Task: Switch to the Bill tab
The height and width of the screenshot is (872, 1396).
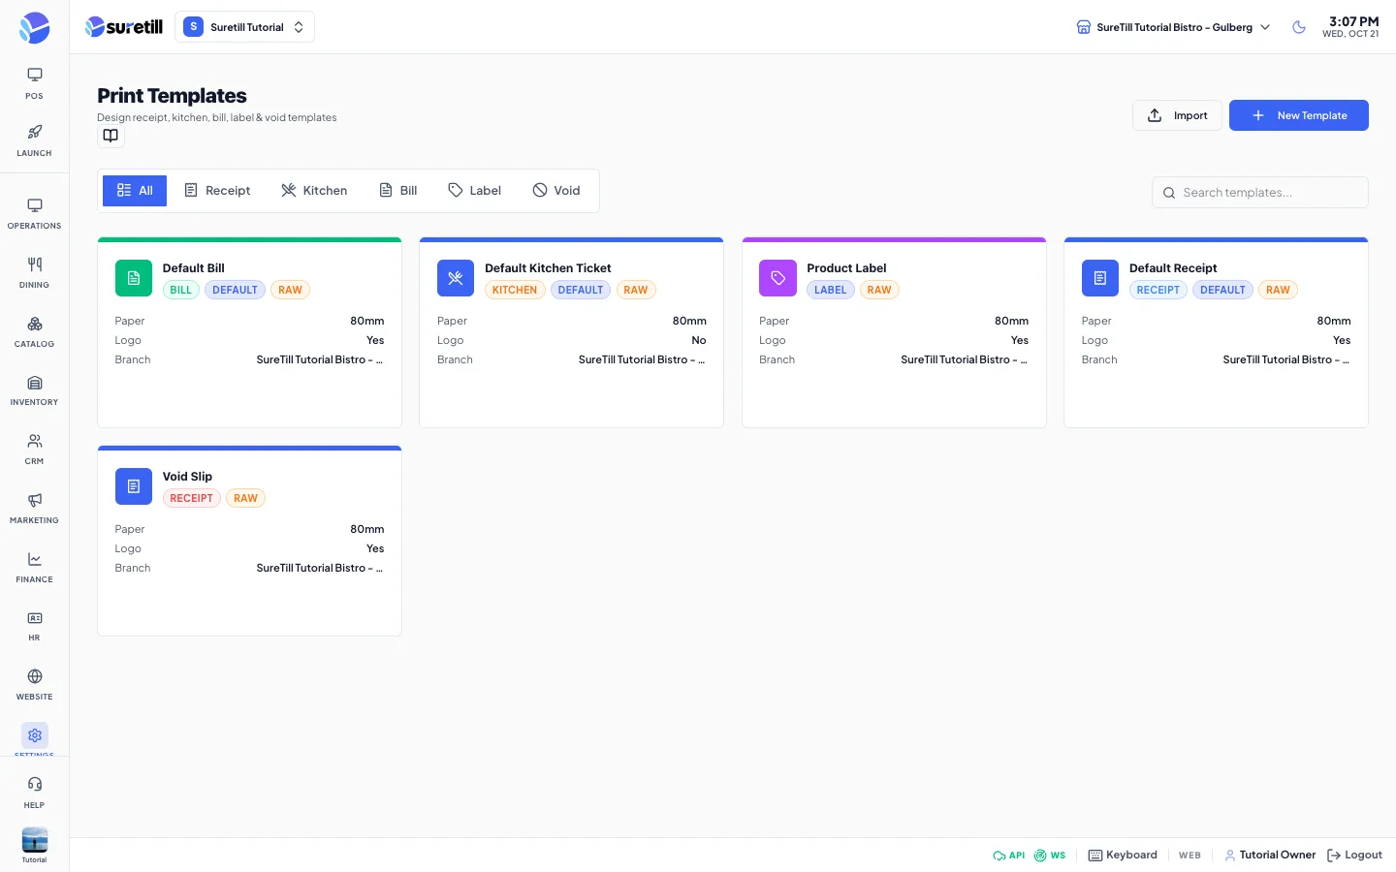Action: [x=397, y=191]
